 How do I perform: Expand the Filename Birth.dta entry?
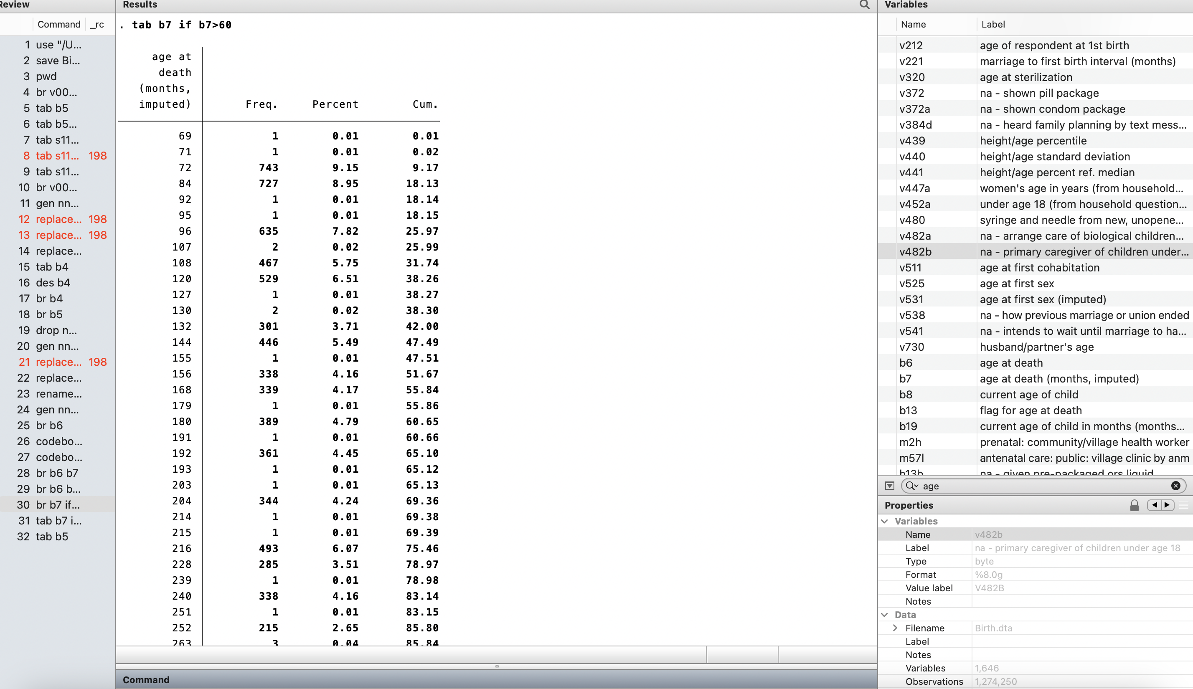coord(895,628)
